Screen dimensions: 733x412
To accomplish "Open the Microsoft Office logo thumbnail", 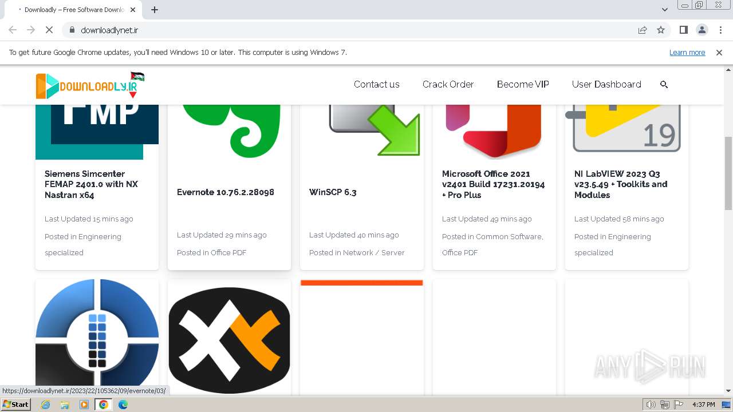I will click(x=494, y=132).
